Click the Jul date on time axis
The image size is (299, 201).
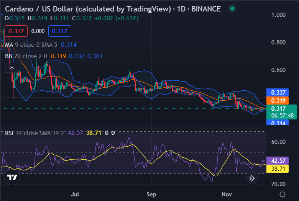click(x=75, y=194)
